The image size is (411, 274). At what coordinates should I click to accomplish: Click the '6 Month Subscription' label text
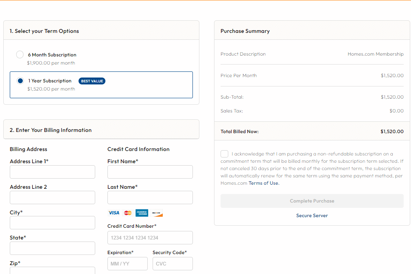click(52, 55)
